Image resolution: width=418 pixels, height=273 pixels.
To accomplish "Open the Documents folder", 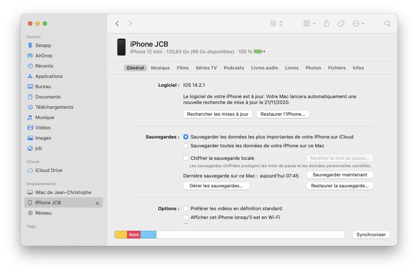I will [x=63, y=97].
